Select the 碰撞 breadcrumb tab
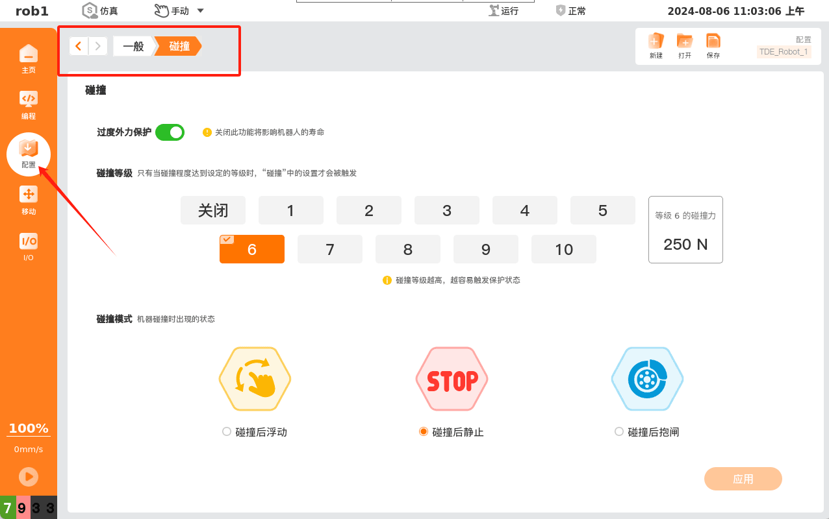The width and height of the screenshot is (829, 519). 179,46
